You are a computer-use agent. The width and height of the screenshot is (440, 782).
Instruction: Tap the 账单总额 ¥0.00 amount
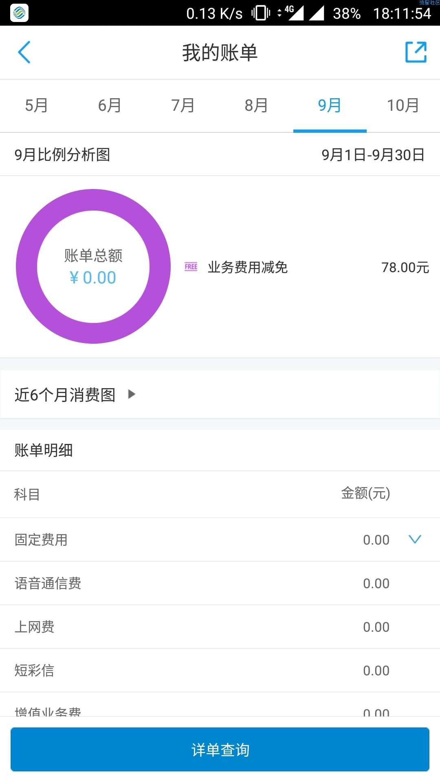pyautogui.click(x=93, y=277)
